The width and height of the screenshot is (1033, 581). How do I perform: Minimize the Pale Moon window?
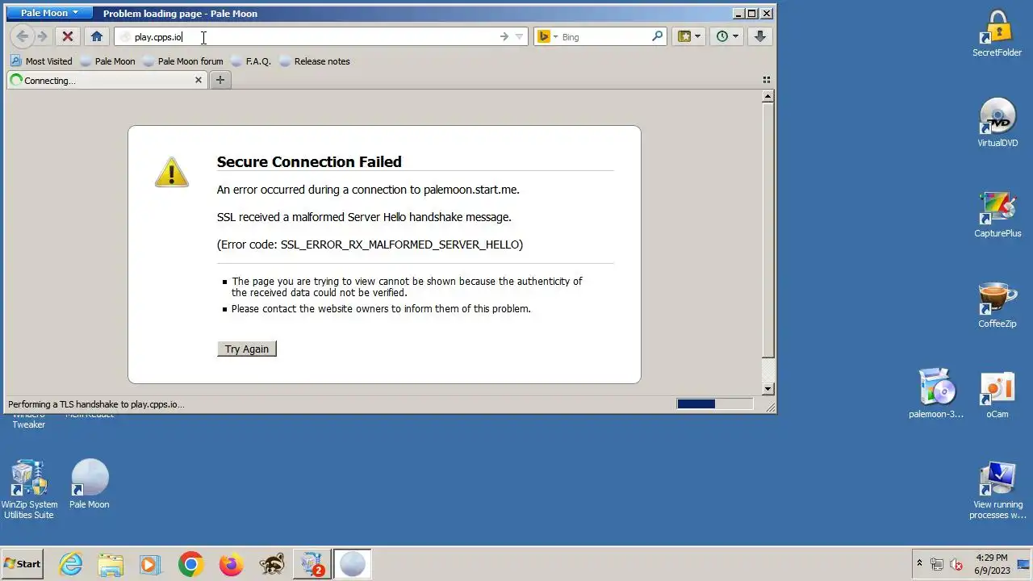click(738, 13)
